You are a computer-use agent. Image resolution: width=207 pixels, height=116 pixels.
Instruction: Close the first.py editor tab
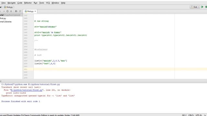tap(35, 11)
